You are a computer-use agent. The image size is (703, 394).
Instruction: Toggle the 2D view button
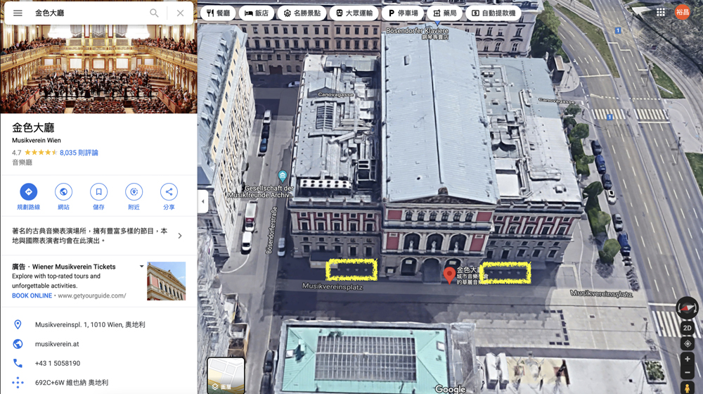tap(687, 328)
